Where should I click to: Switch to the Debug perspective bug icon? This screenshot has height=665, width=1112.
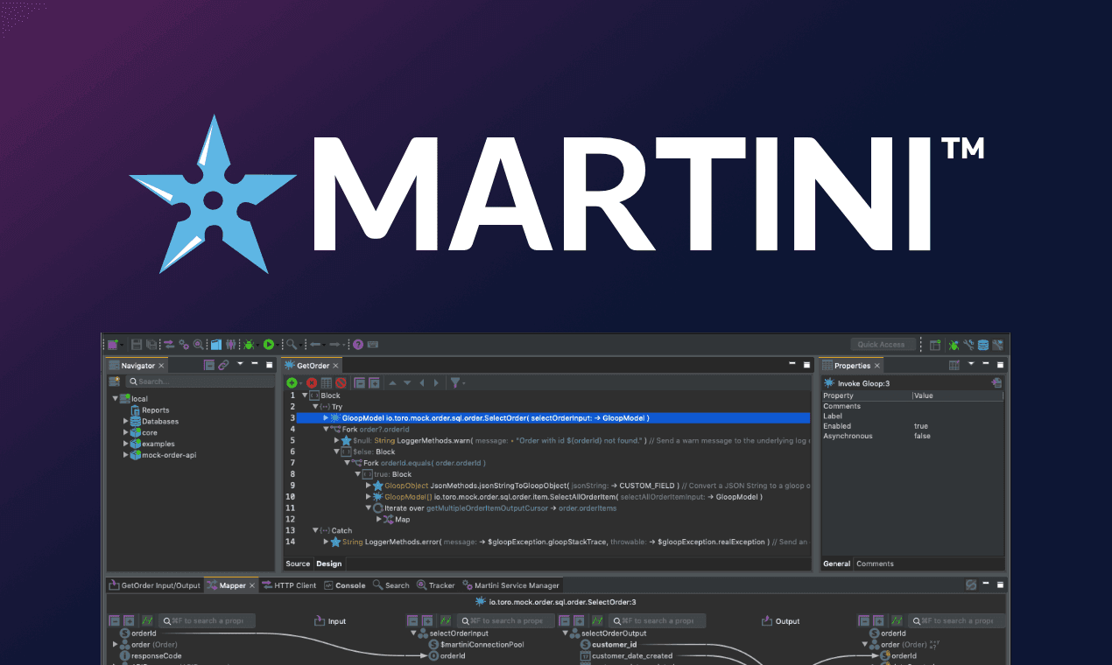954,345
